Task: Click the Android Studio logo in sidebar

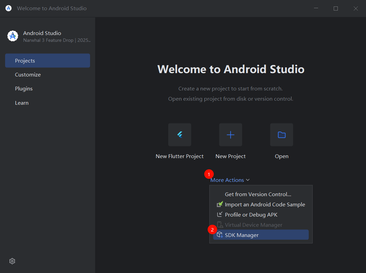Action: pyautogui.click(x=13, y=36)
